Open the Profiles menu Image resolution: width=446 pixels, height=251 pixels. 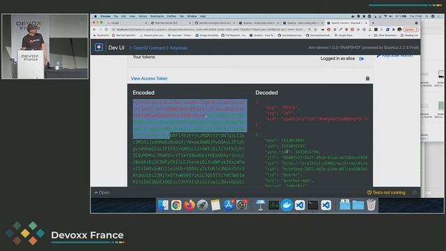(171, 16)
